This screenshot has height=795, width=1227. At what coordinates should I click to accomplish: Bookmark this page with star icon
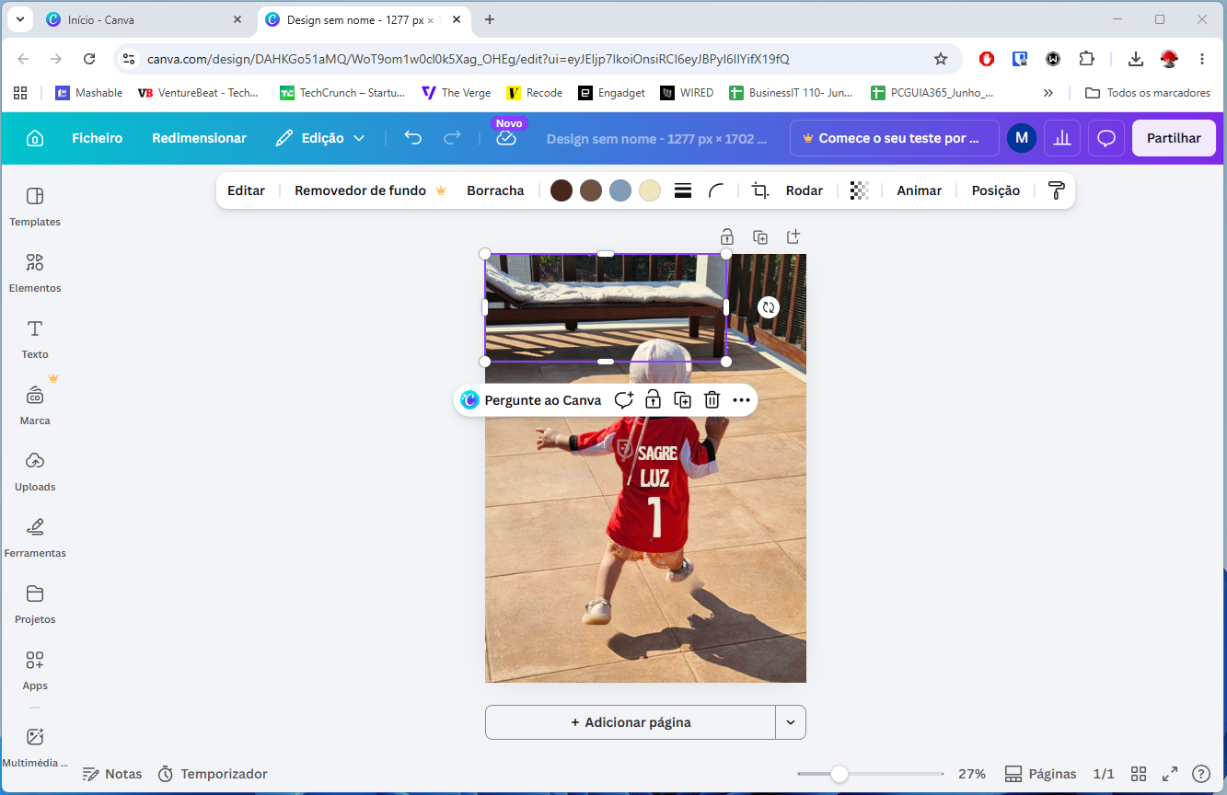(x=941, y=59)
